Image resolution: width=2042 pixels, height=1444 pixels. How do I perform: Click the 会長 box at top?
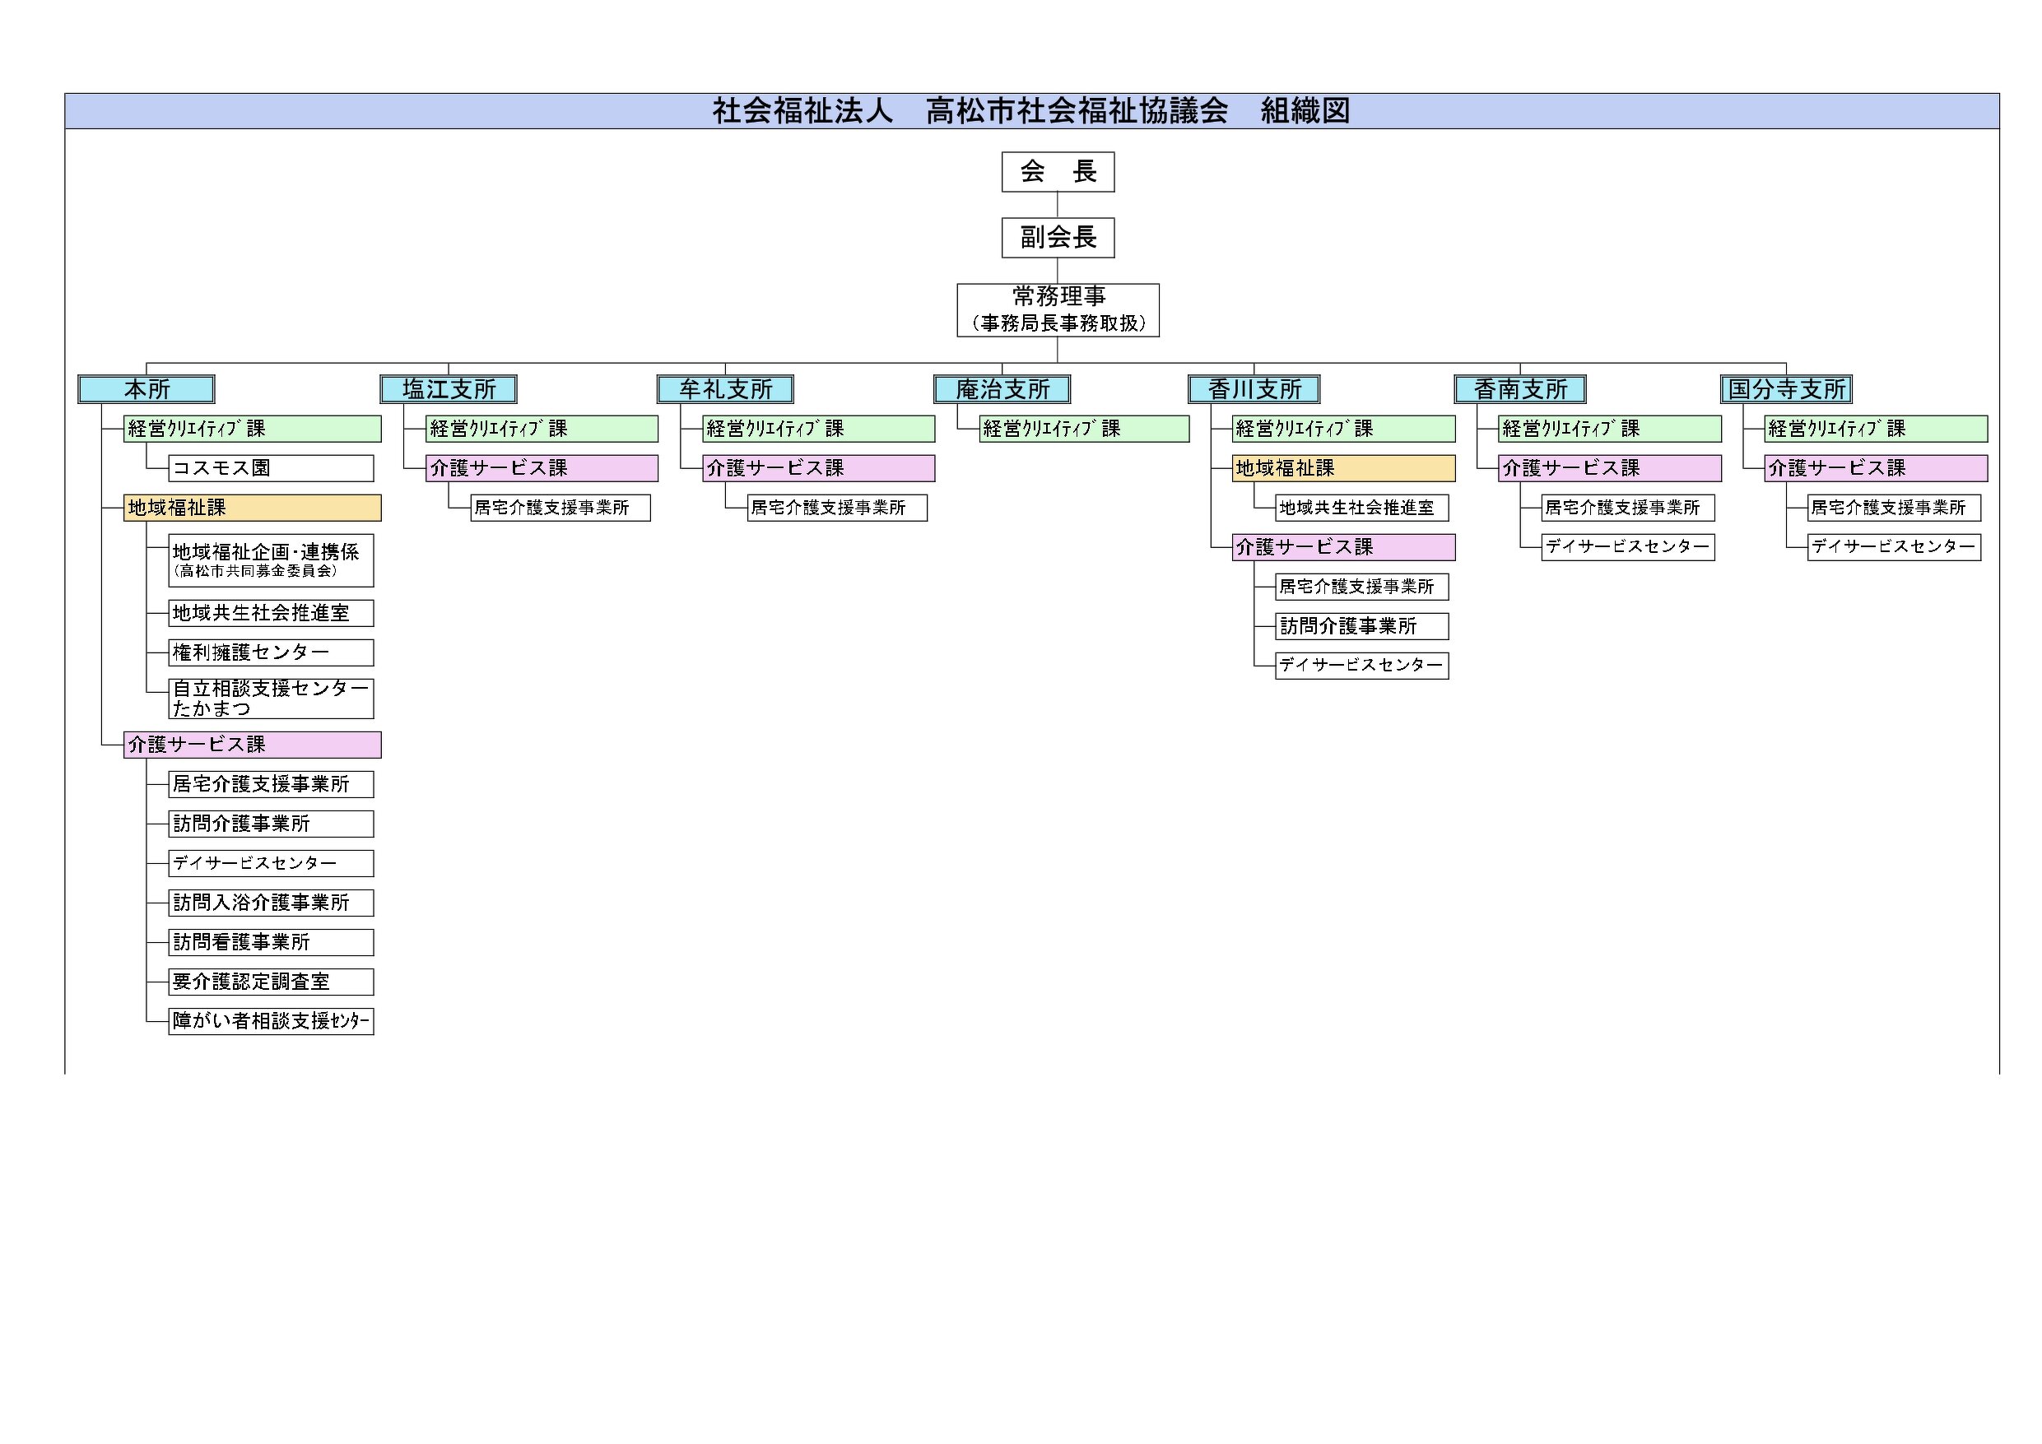1058,172
